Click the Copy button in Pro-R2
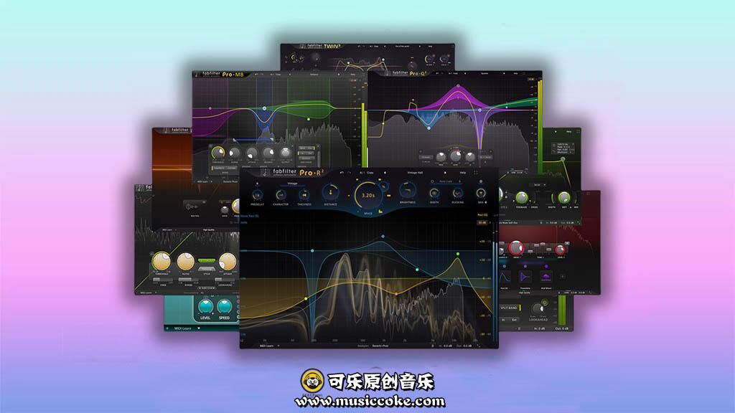The width and height of the screenshot is (735, 413). tap(370, 173)
